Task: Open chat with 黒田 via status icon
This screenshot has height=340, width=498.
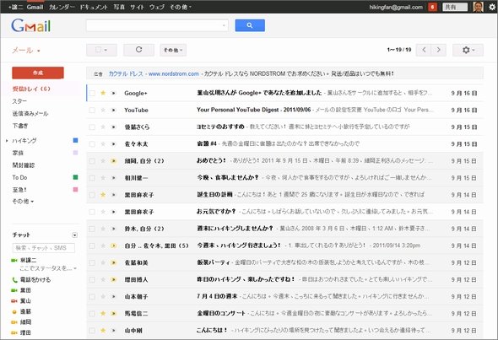Action: click(14, 290)
